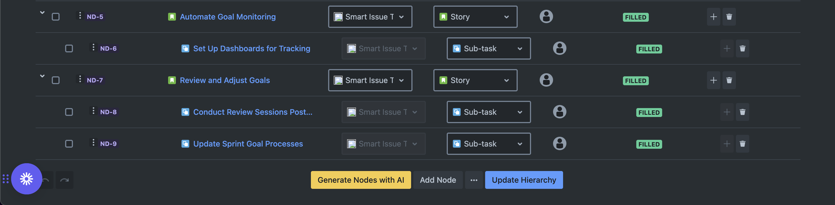Image resolution: width=835 pixels, height=205 pixels.
Task: Check the box next to ND-9
Action: (x=69, y=144)
